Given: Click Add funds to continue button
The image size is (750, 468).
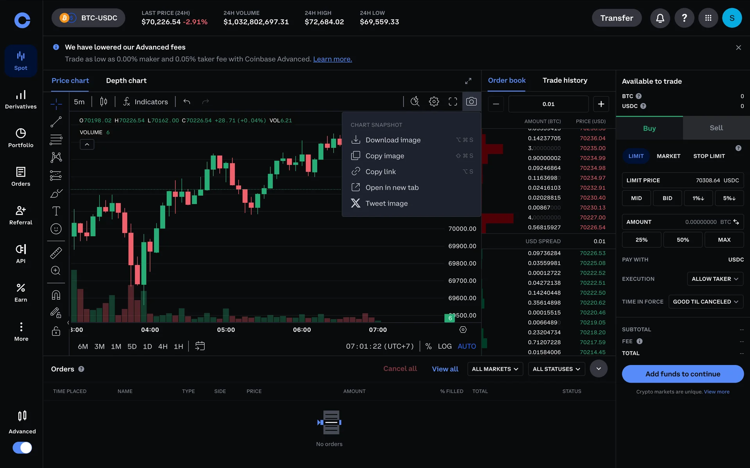Looking at the screenshot, I should [682, 374].
